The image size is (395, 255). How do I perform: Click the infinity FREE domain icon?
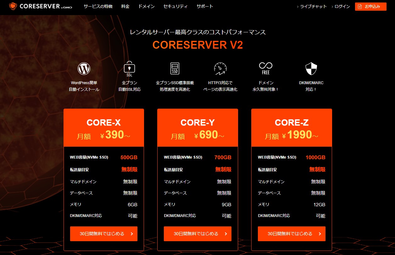tap(266, 68)
